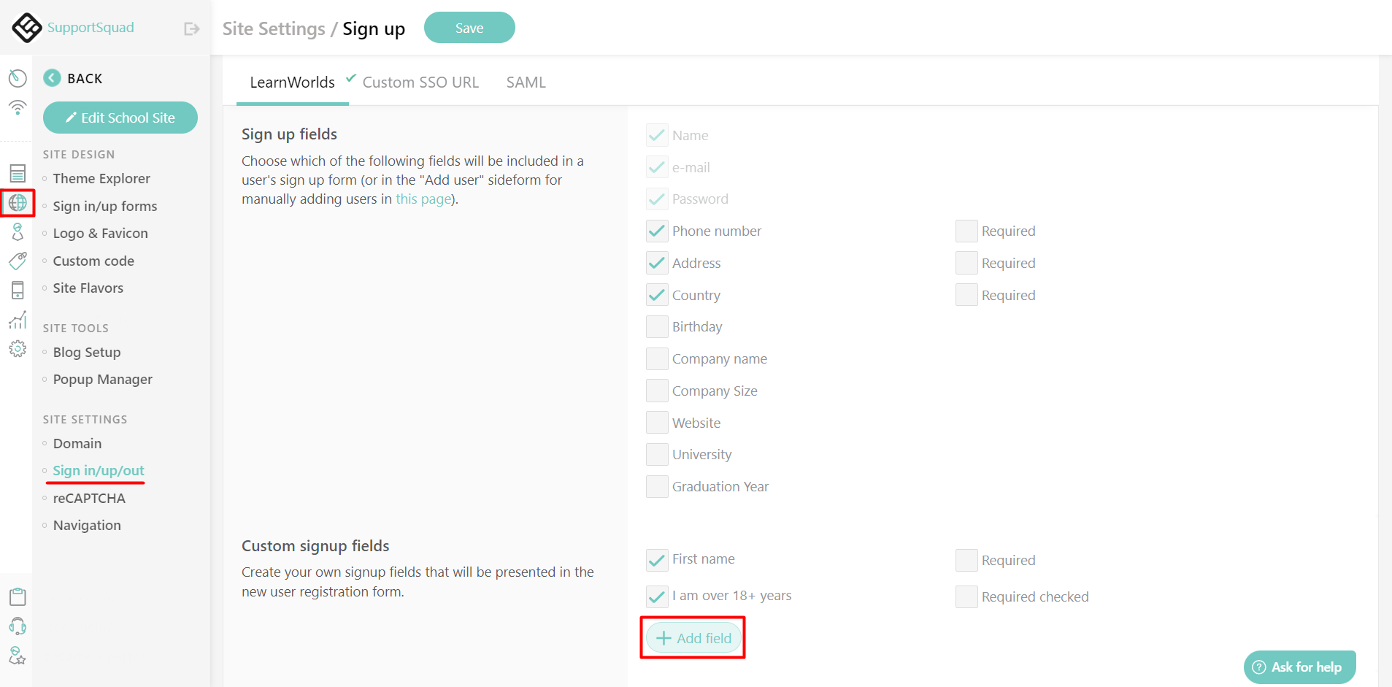1392x687 pixels.
Task: Open the Add field button
Action: (692, 637)
